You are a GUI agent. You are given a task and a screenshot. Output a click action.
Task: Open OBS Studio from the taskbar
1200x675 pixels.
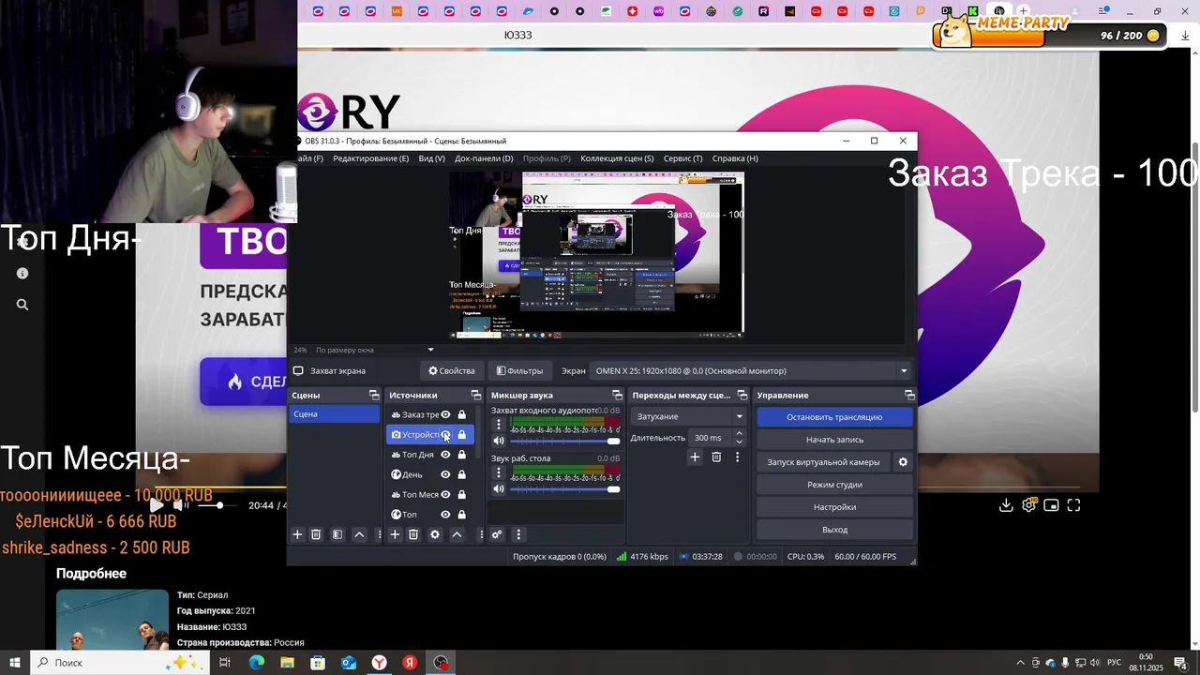[441, 663]
